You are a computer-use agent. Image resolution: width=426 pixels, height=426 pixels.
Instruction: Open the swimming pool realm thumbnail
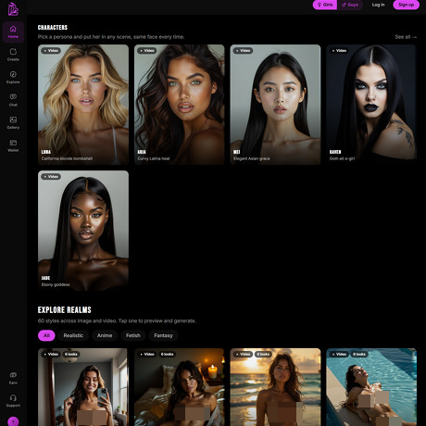[371, 387]
